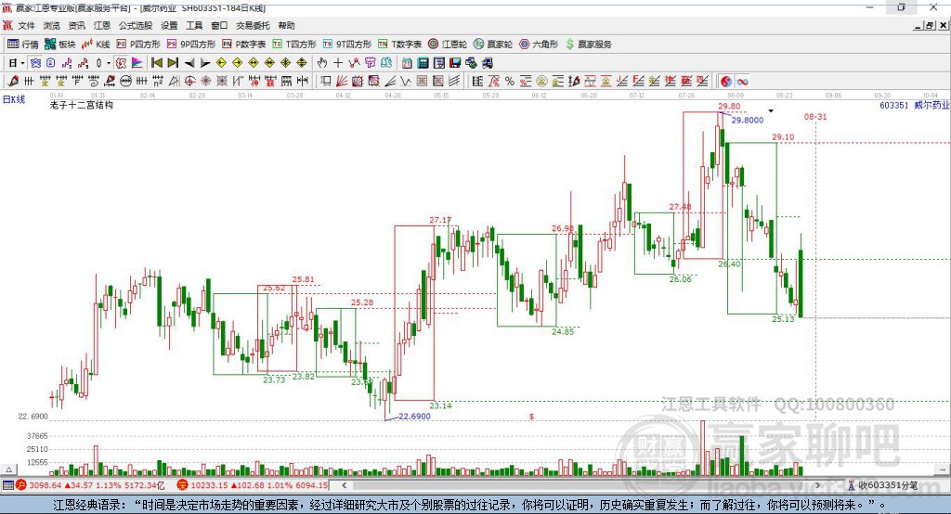The height and width of the screenshot is (514, 951).
Task: Open the 赢家轮 wheel tool
Action: pos(492,45)
